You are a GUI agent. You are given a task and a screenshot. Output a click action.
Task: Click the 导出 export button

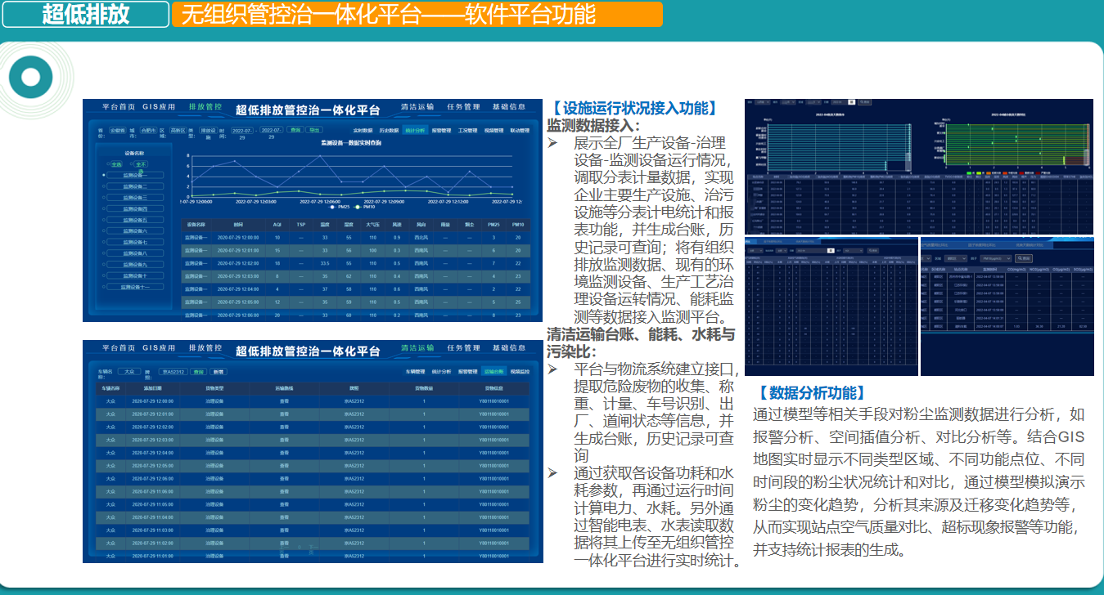(314, 130)
